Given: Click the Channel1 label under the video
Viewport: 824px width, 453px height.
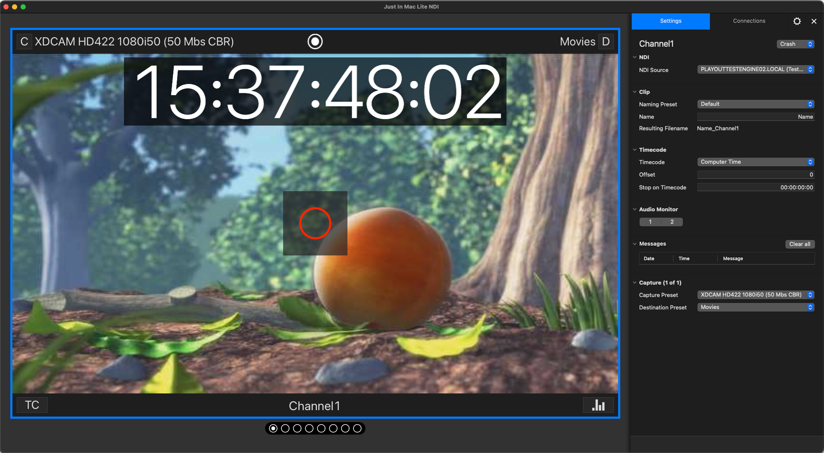Looking at the screenshot, I should coord(314,406).
